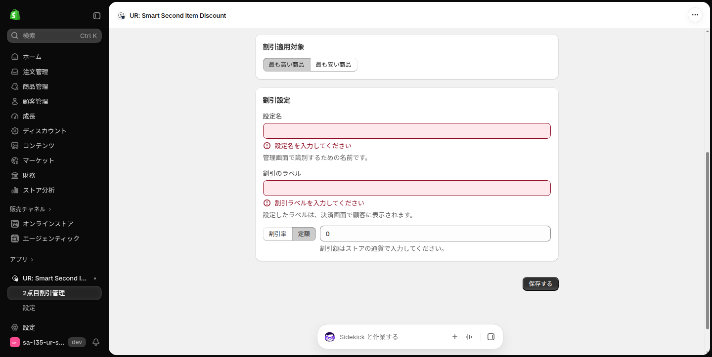
Task: Click the エージェンティック icon
Action: pos(15,238)
